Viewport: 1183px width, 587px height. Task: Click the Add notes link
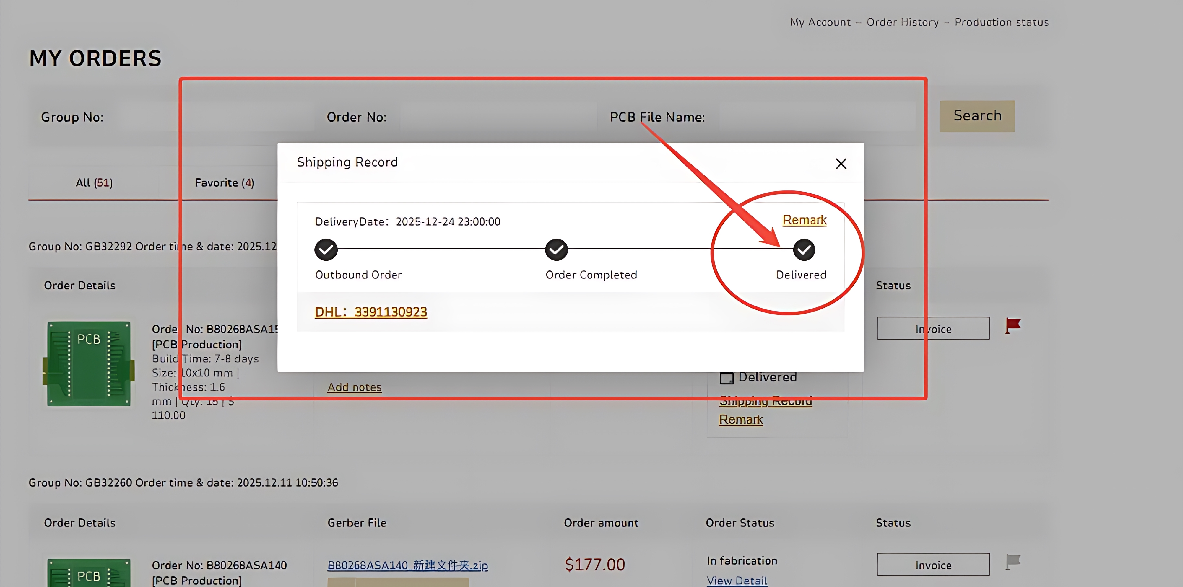[x=355, y=387]
